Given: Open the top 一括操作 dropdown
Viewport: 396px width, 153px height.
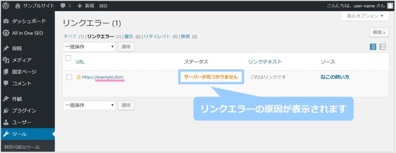Looking at the screenshot, I should point(89,47).
